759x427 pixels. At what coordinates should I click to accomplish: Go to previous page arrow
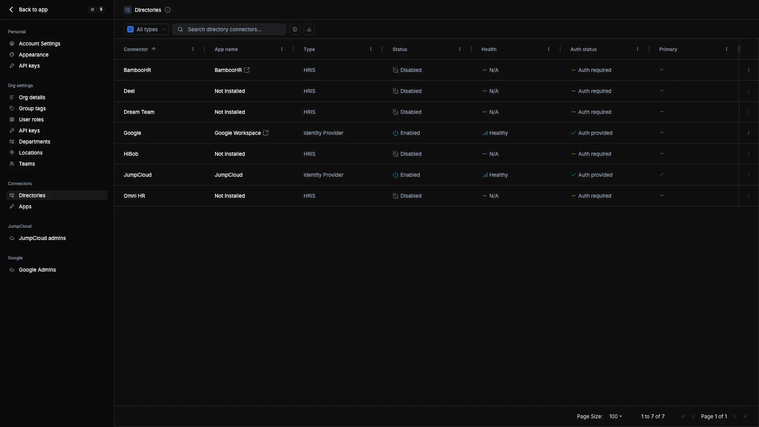point(693,416)
